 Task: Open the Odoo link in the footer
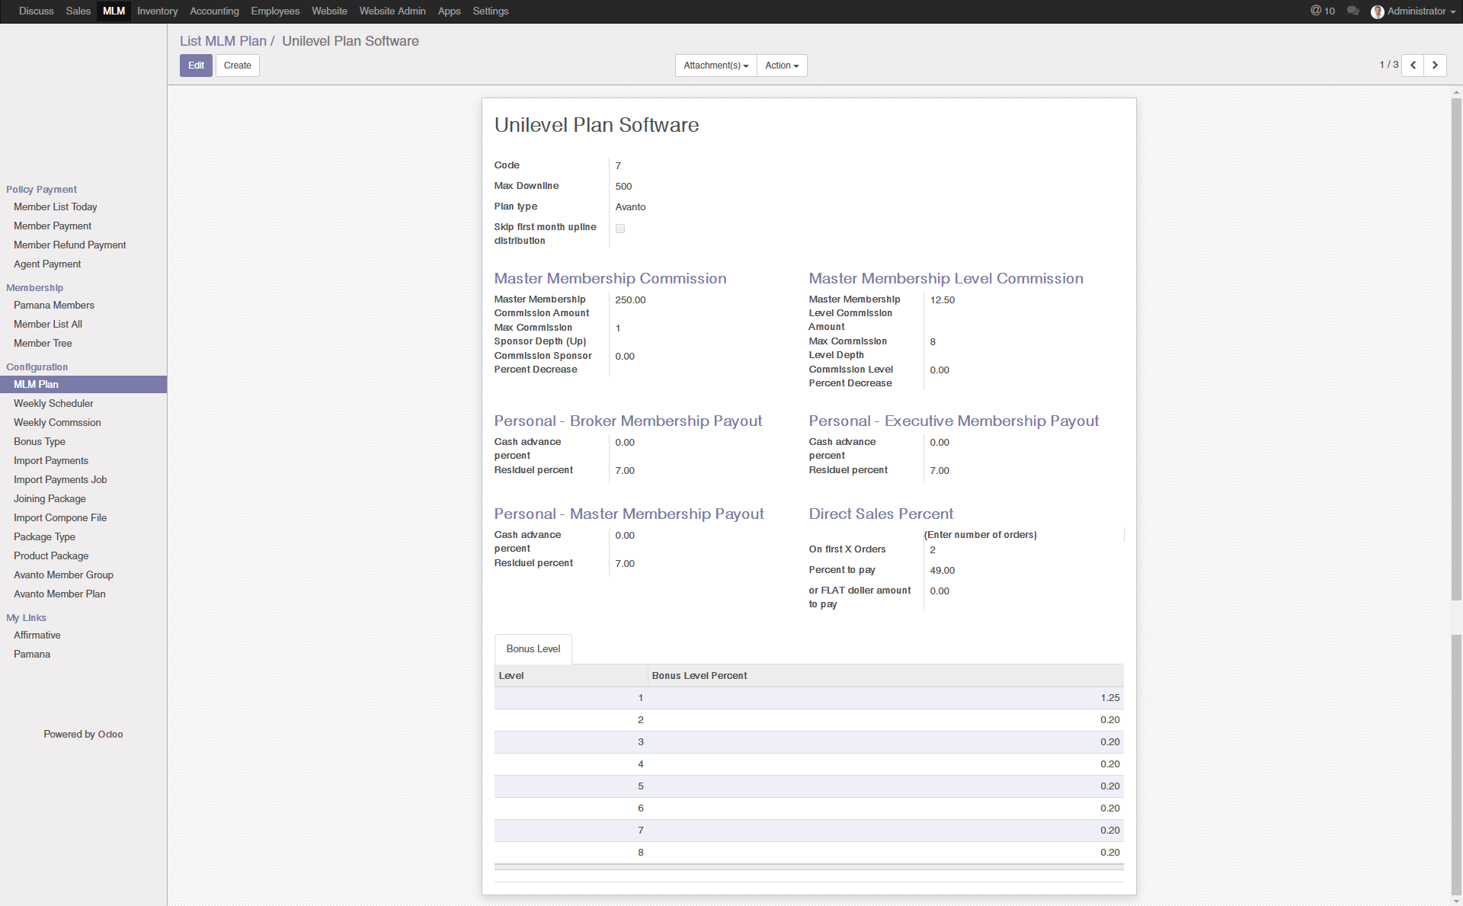110,734
